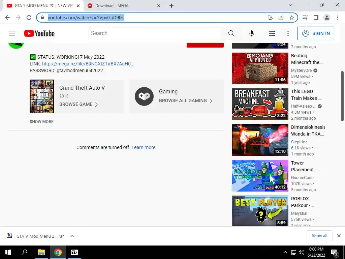
Task: Click the Gaming controller icon
Action: pyautogui.click(x=144, y=96)
